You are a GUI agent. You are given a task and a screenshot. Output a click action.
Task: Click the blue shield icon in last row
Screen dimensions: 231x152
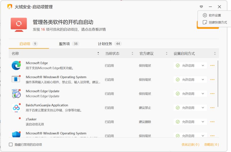tap(16, 134)
